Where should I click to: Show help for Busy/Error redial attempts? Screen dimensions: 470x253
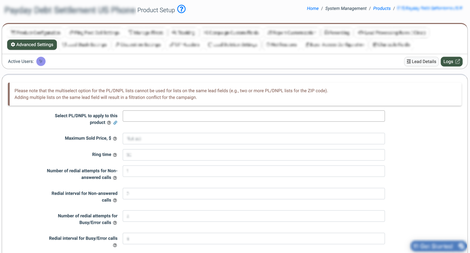(x=115, y=223)
